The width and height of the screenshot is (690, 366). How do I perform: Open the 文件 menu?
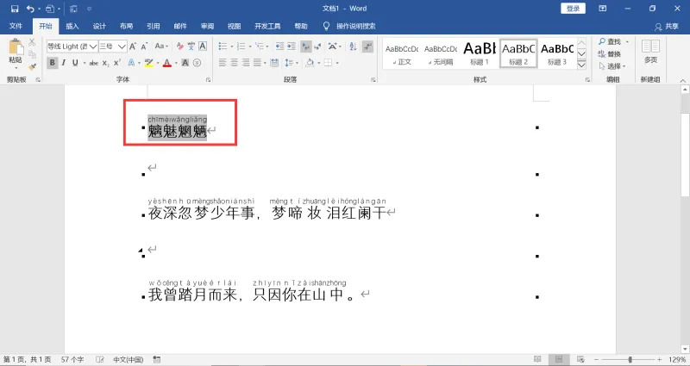coord(16,27)
